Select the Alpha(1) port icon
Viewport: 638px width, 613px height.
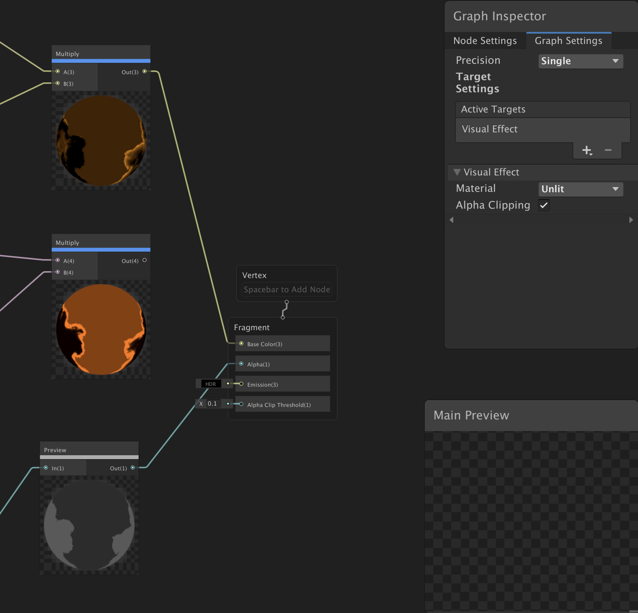[x=241, y=363]
